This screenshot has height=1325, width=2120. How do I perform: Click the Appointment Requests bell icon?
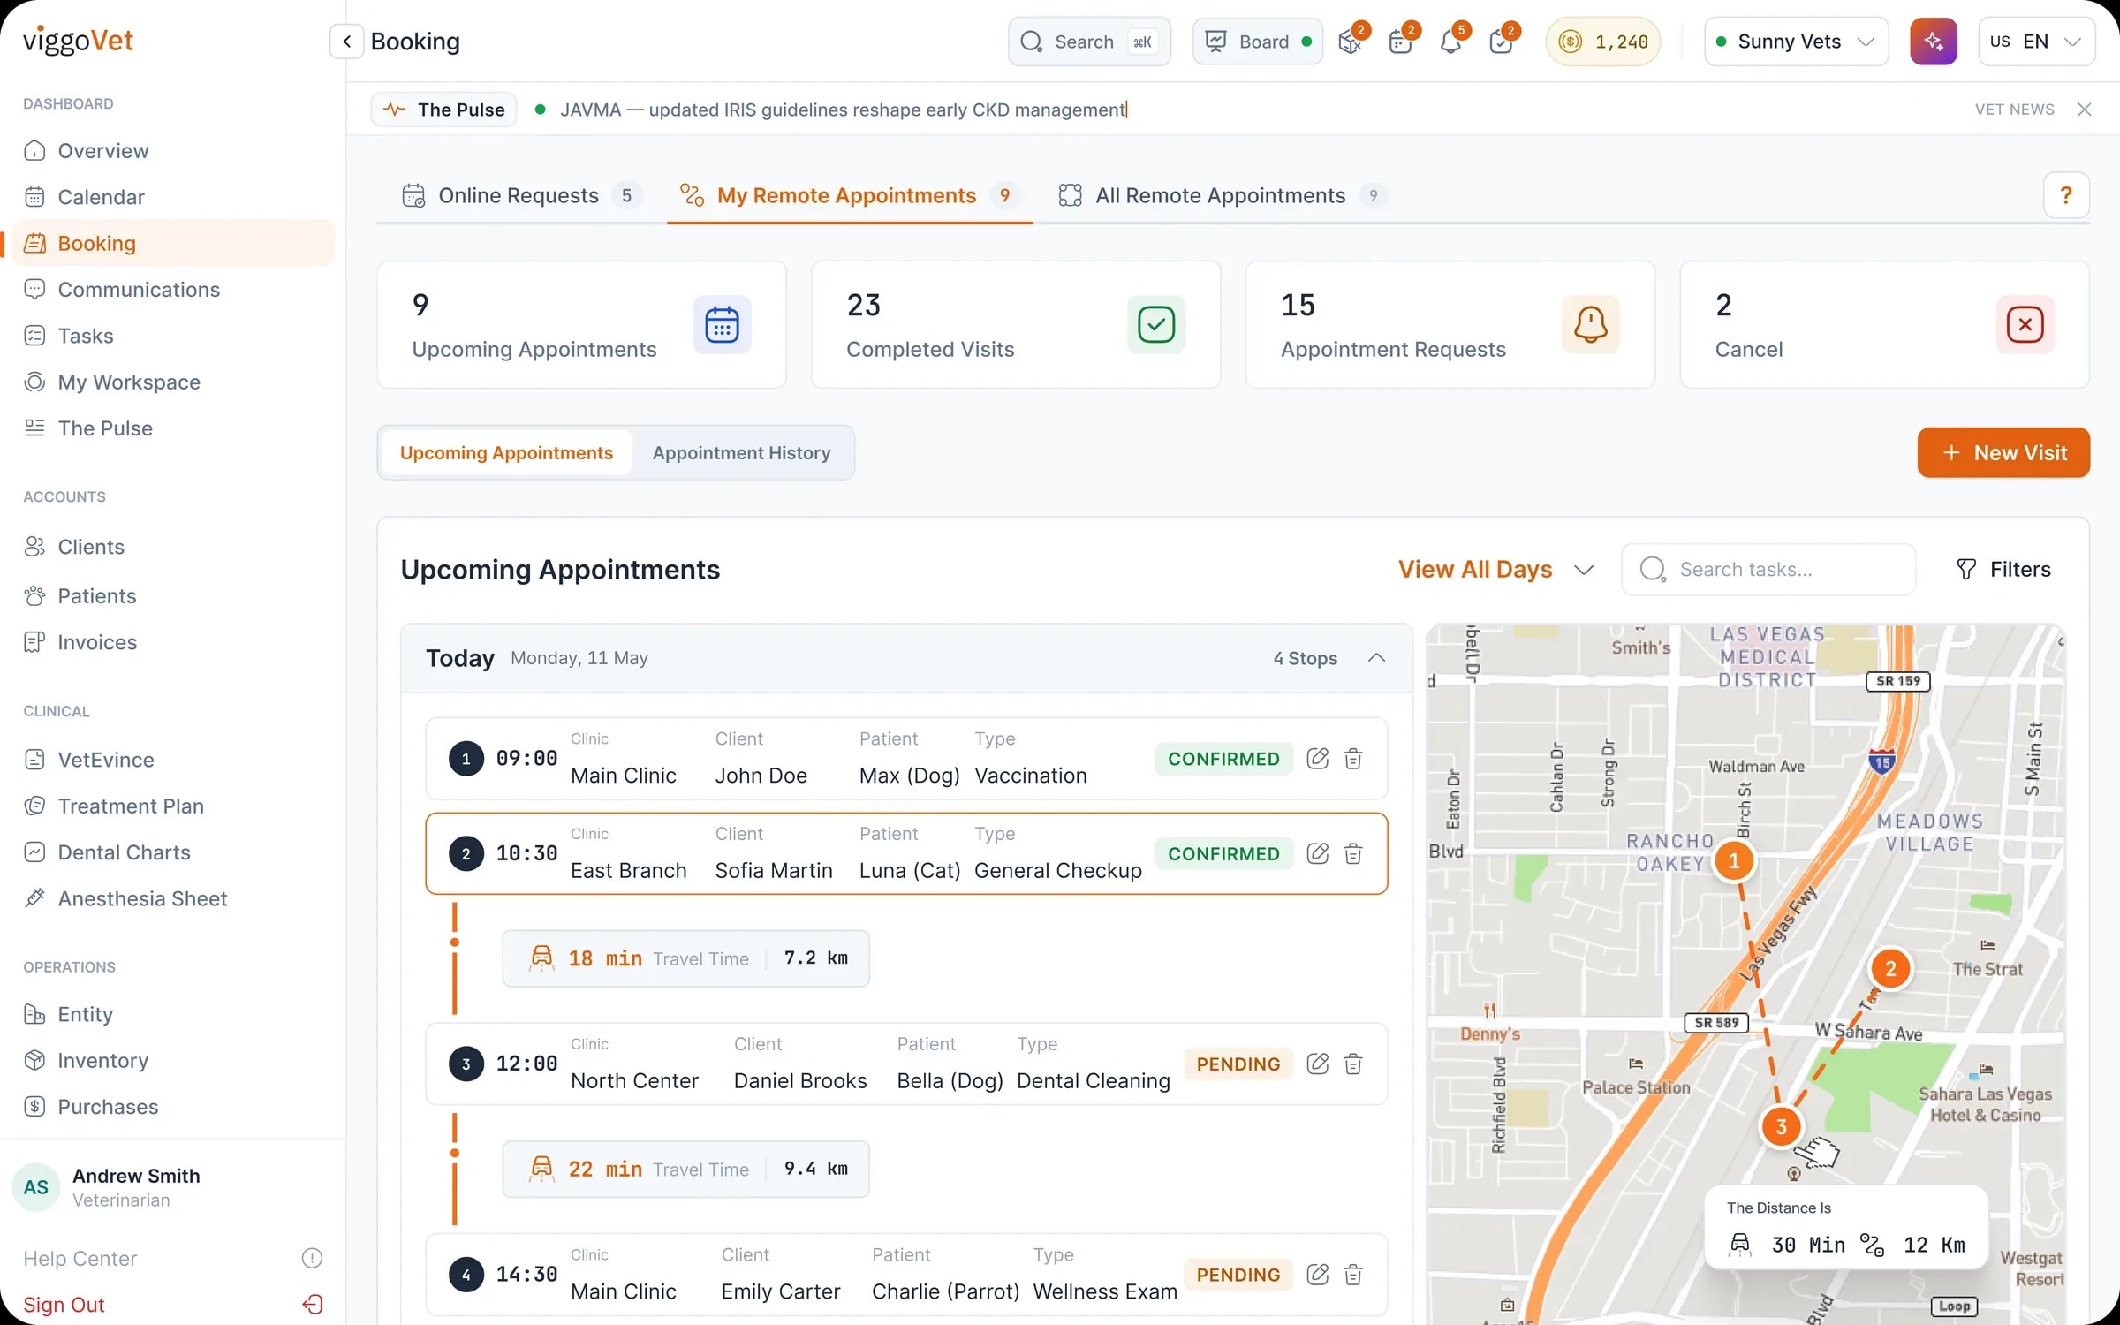coord(1590,324)
